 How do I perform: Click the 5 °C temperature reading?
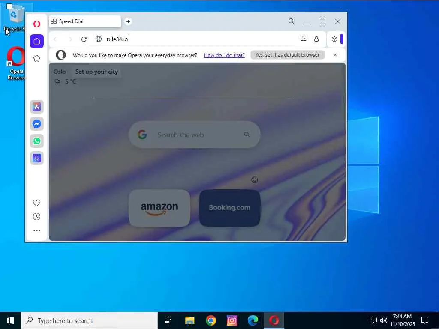coord(71,82)
